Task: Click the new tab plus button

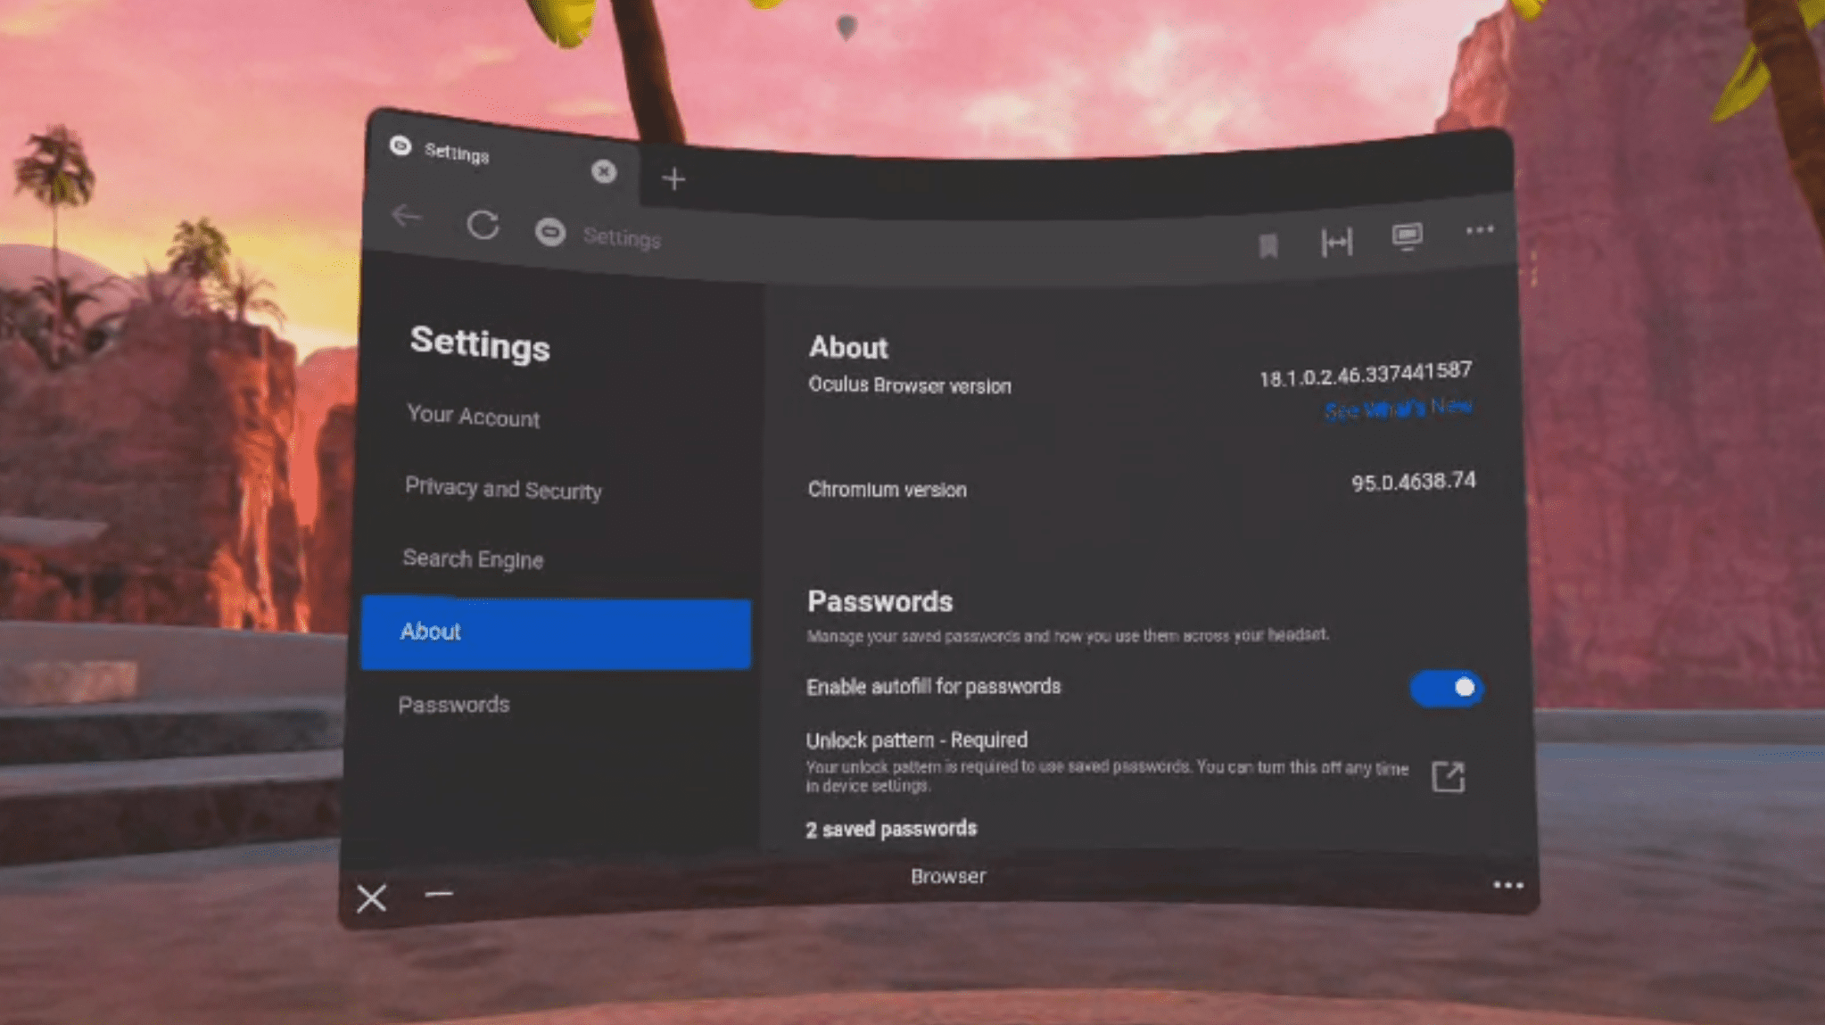Action: click(x=674, y=177)
